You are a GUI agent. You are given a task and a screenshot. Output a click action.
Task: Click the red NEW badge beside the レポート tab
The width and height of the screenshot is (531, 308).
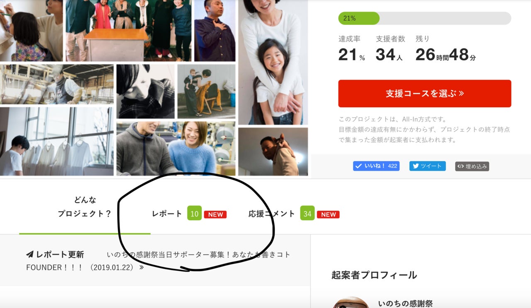tap(215, 214)
